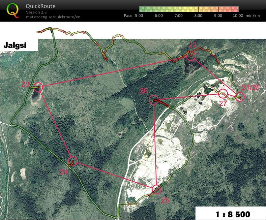Click the 9:00 pace scale label

coord(218,16)
